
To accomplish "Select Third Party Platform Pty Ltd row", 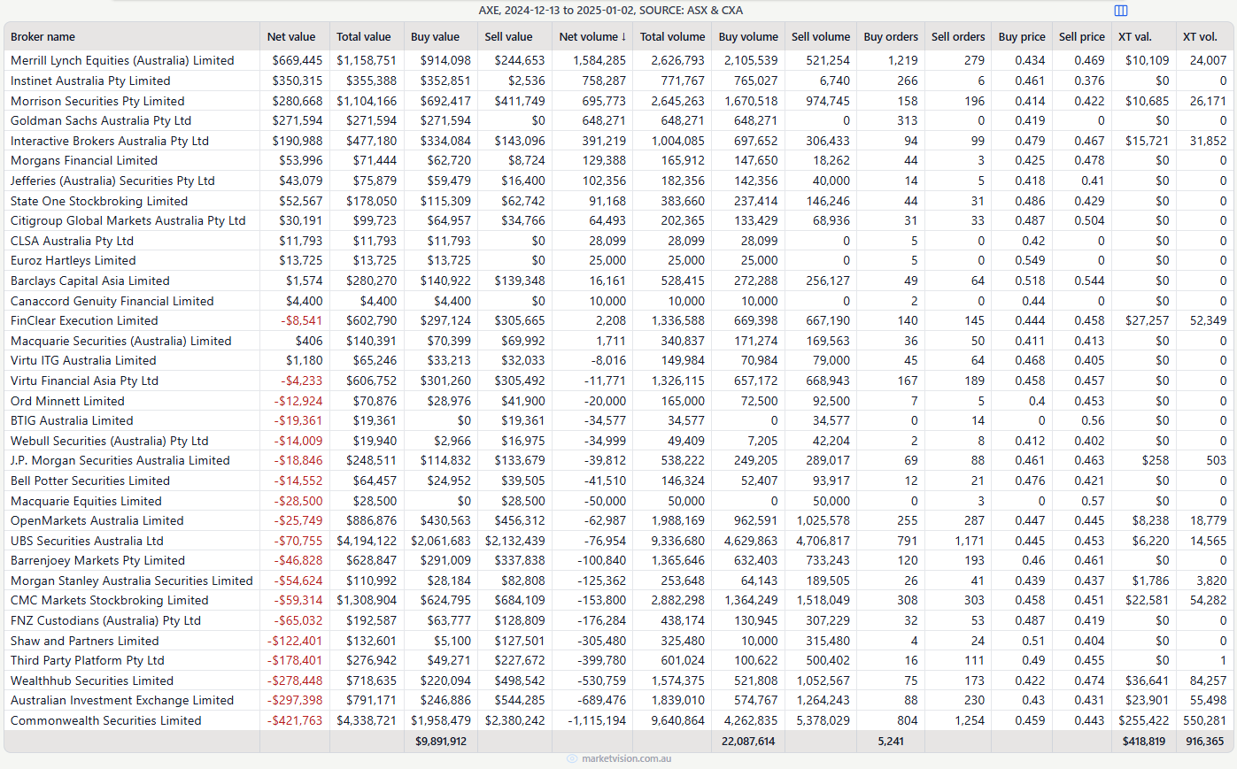I will tap(618, 660).
